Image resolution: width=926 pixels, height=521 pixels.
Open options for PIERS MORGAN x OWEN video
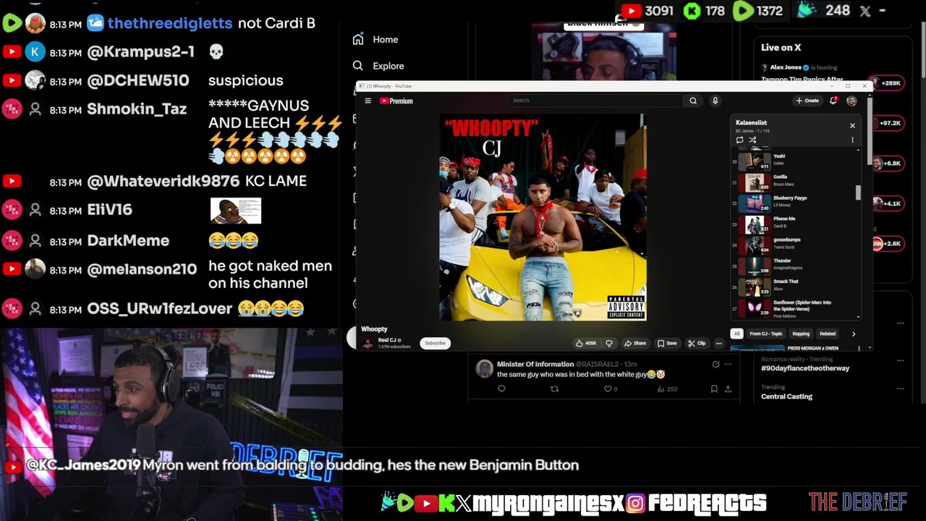click(859, 349)
